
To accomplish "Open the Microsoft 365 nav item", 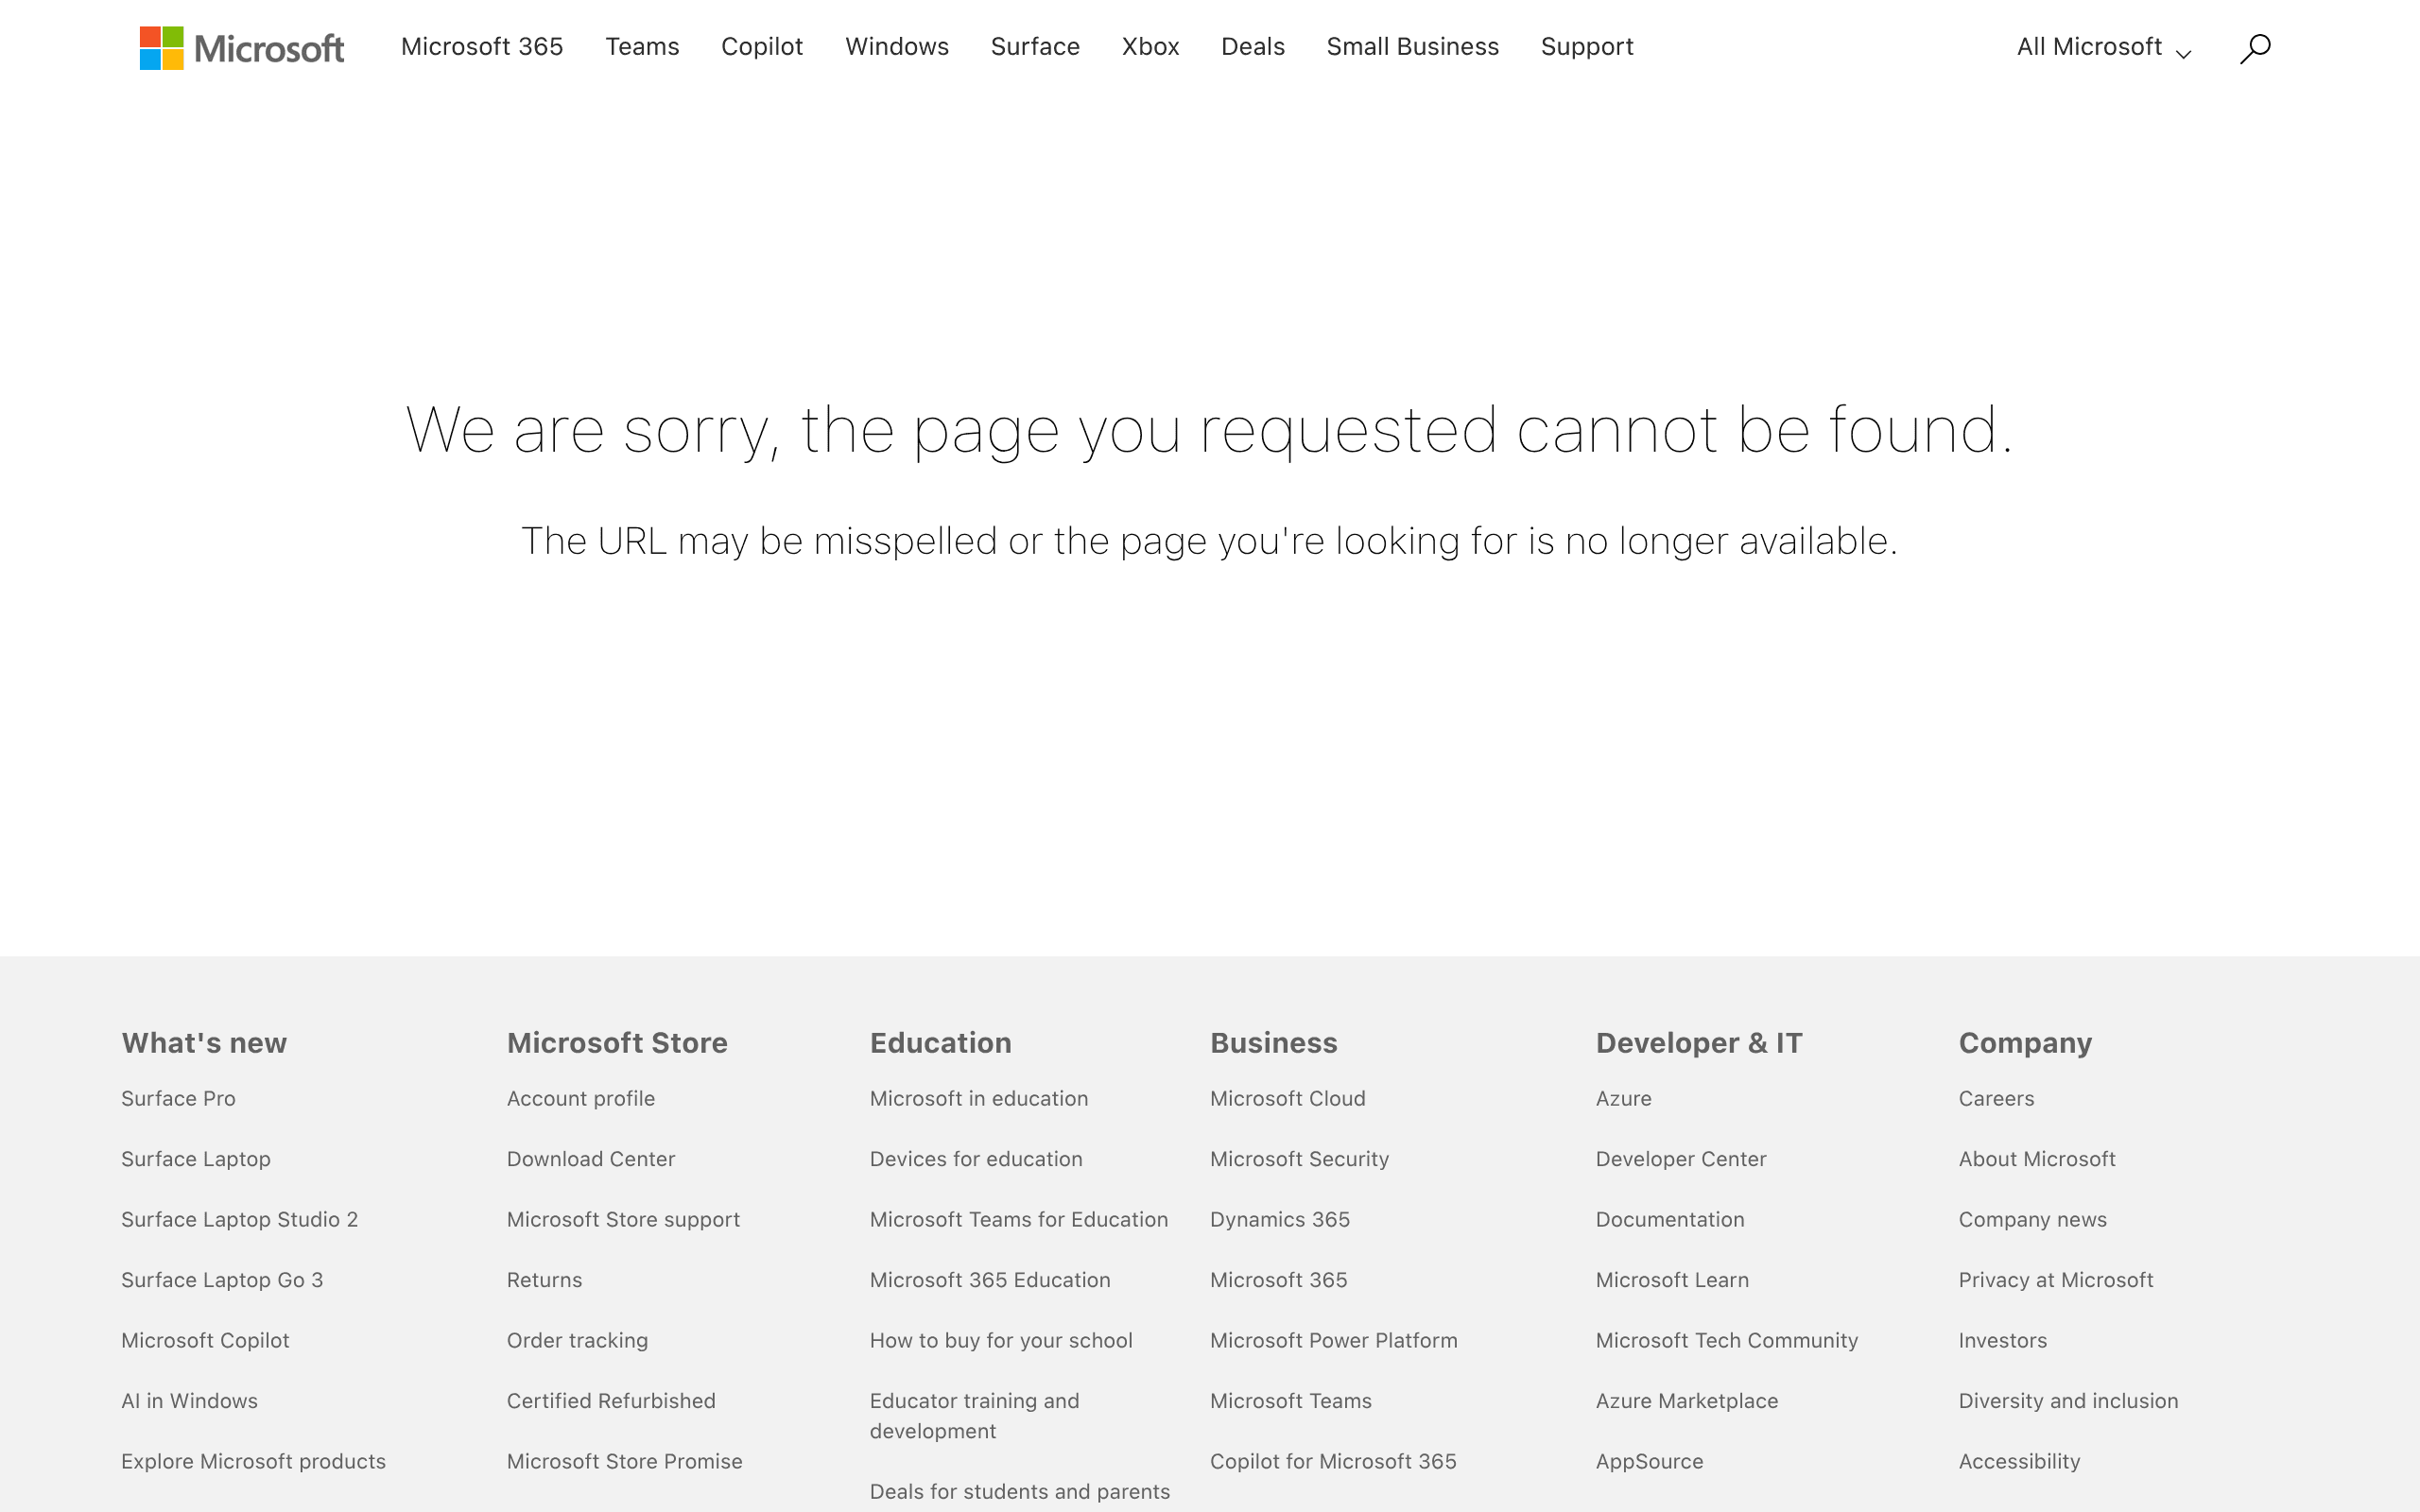I will (482, 47).
